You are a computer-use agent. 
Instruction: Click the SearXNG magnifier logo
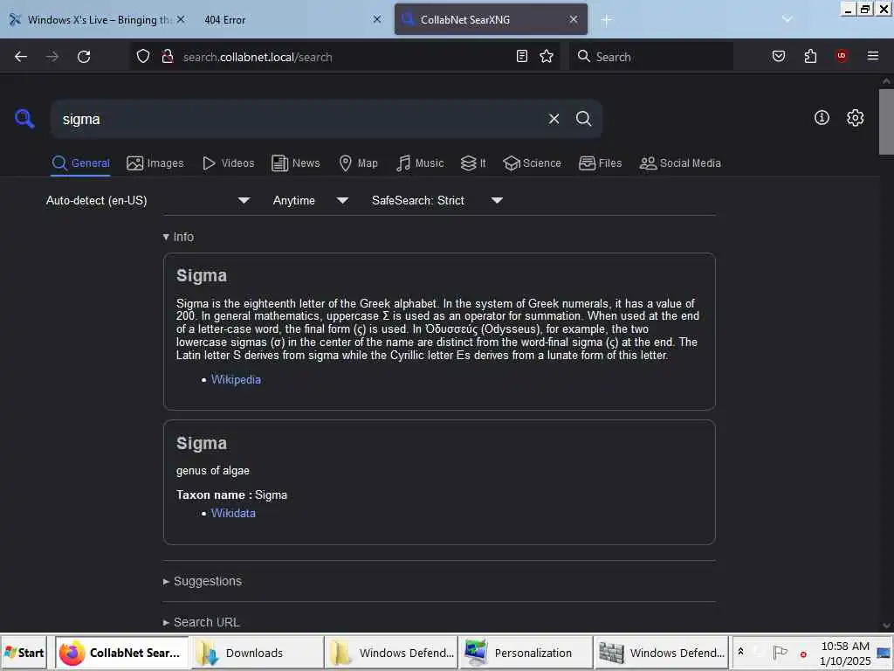(x=24, y=119)
